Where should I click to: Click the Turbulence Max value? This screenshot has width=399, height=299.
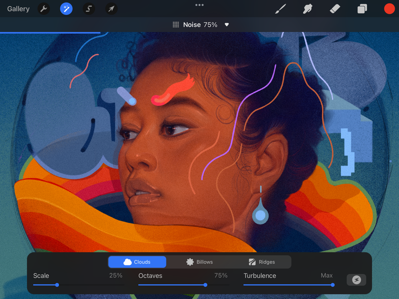click(327, 275)
